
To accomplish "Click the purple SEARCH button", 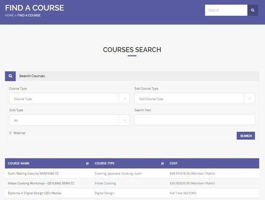I will tap(246, 136).
